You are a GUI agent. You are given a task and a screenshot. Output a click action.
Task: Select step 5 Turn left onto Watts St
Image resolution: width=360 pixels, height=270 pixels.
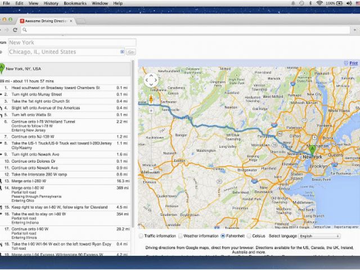click(x=65, y=115)
